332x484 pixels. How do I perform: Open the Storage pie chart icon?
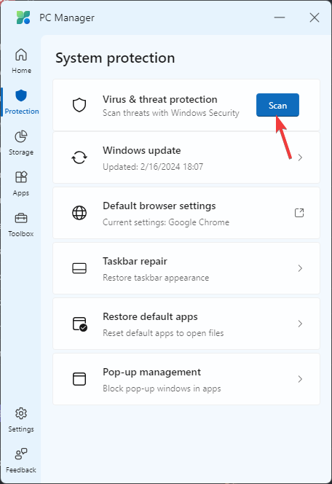21,136
